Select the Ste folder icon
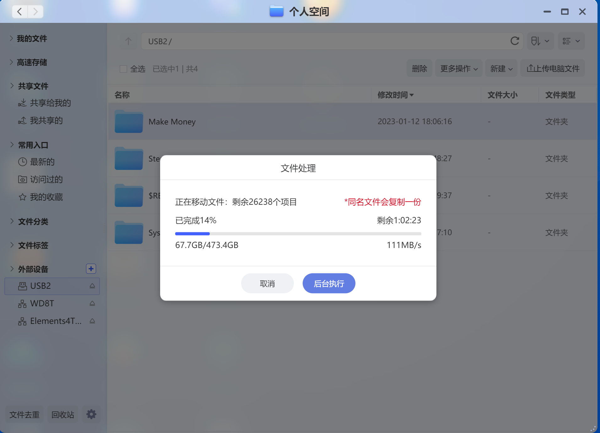The image size is (600, 433). pos(129,158)
